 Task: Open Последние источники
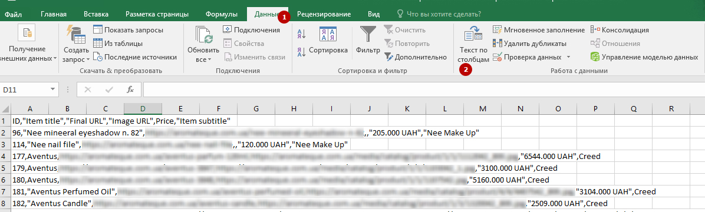(x=135, y=57)
